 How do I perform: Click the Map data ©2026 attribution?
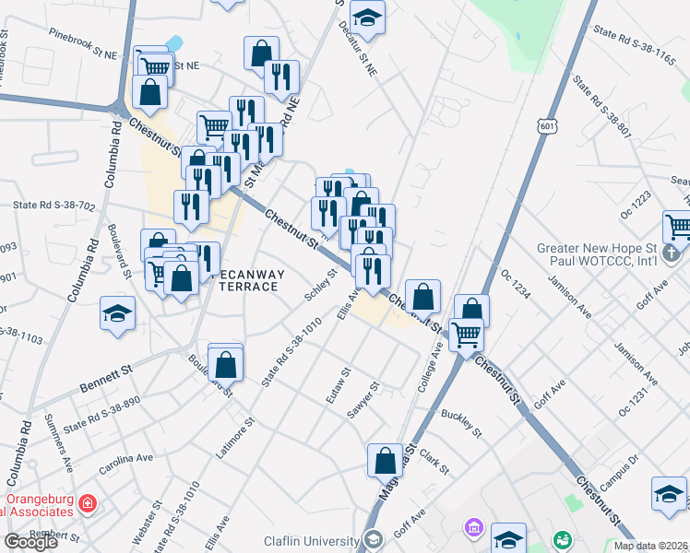click(x=651, y=546)
